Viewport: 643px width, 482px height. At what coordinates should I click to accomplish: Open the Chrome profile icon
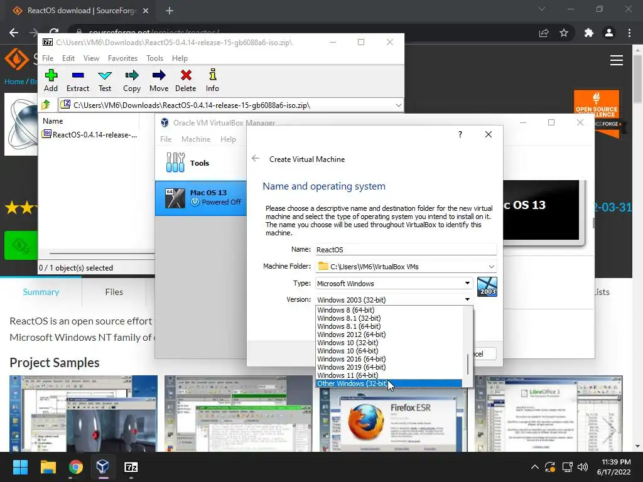(x=609, y=33)
